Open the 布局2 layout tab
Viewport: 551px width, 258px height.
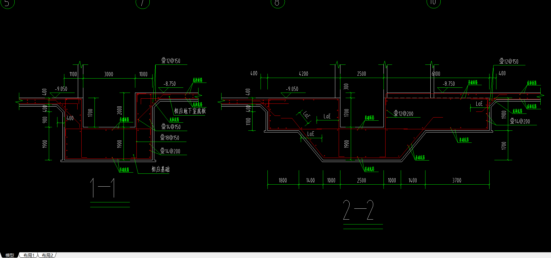pyautogui.click(x=47, y=255)
